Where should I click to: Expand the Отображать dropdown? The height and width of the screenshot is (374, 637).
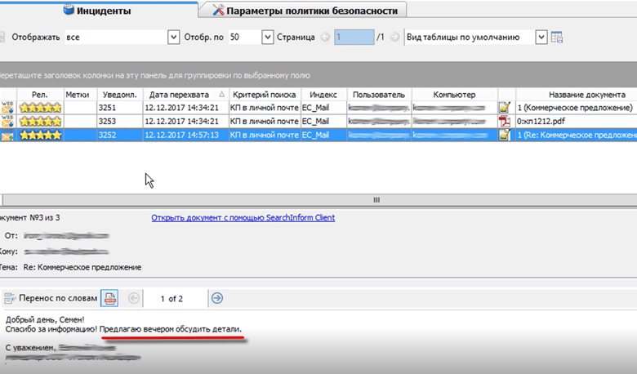(x=173, y=38)
